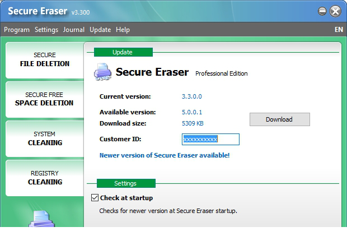347x236 pixels.
Task: Open the System Cleaning panel
Action: pyautogui.click(x=45, y=138)
